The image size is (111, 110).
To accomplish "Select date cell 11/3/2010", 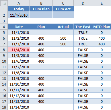I will (19, 44).
